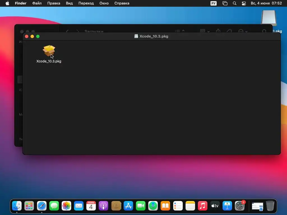Zoom the Xcode_10.3.pkg window with green button

[38, 36]
